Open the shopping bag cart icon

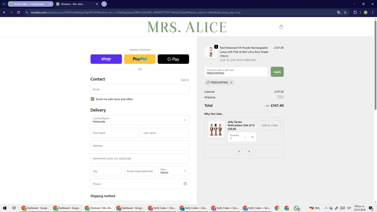coord(281,27)
